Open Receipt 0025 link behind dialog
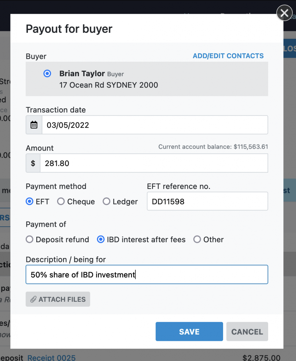296x361 pixels. click(51, 357)
